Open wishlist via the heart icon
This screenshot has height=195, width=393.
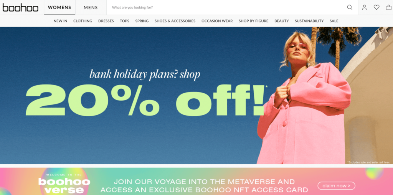(x=376, y=8)
